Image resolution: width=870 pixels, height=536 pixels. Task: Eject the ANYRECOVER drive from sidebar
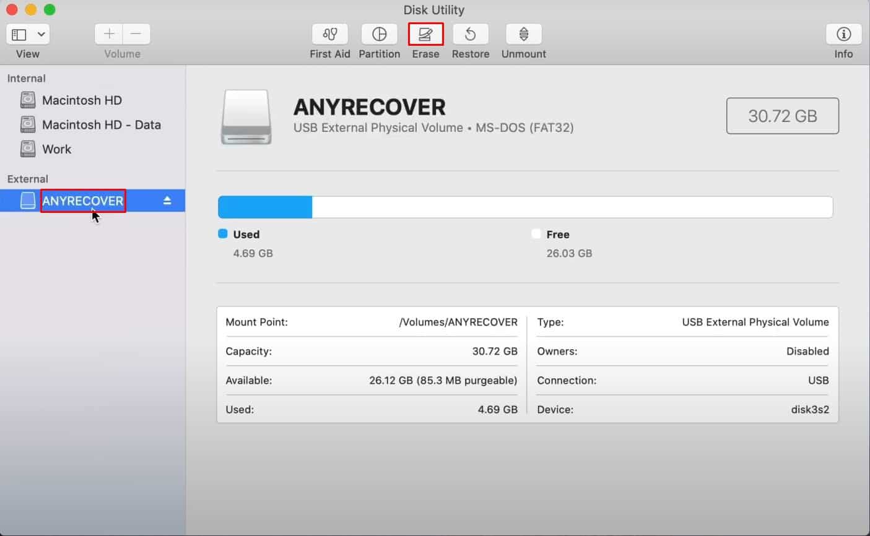click(x=167, y=201)
